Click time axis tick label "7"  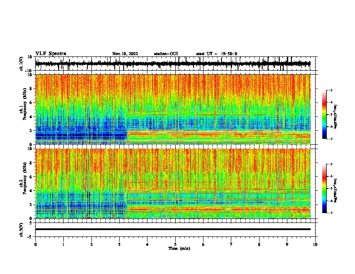point(231,244)
